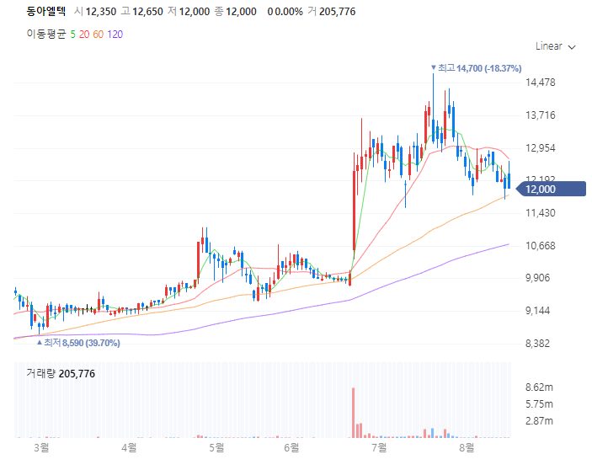Toggle the 60-day moving average
592x470 pixels.
tap(99, 35)
